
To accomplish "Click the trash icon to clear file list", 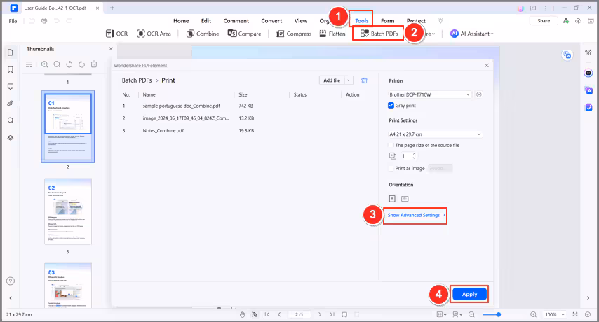I will tap(365, 80).
